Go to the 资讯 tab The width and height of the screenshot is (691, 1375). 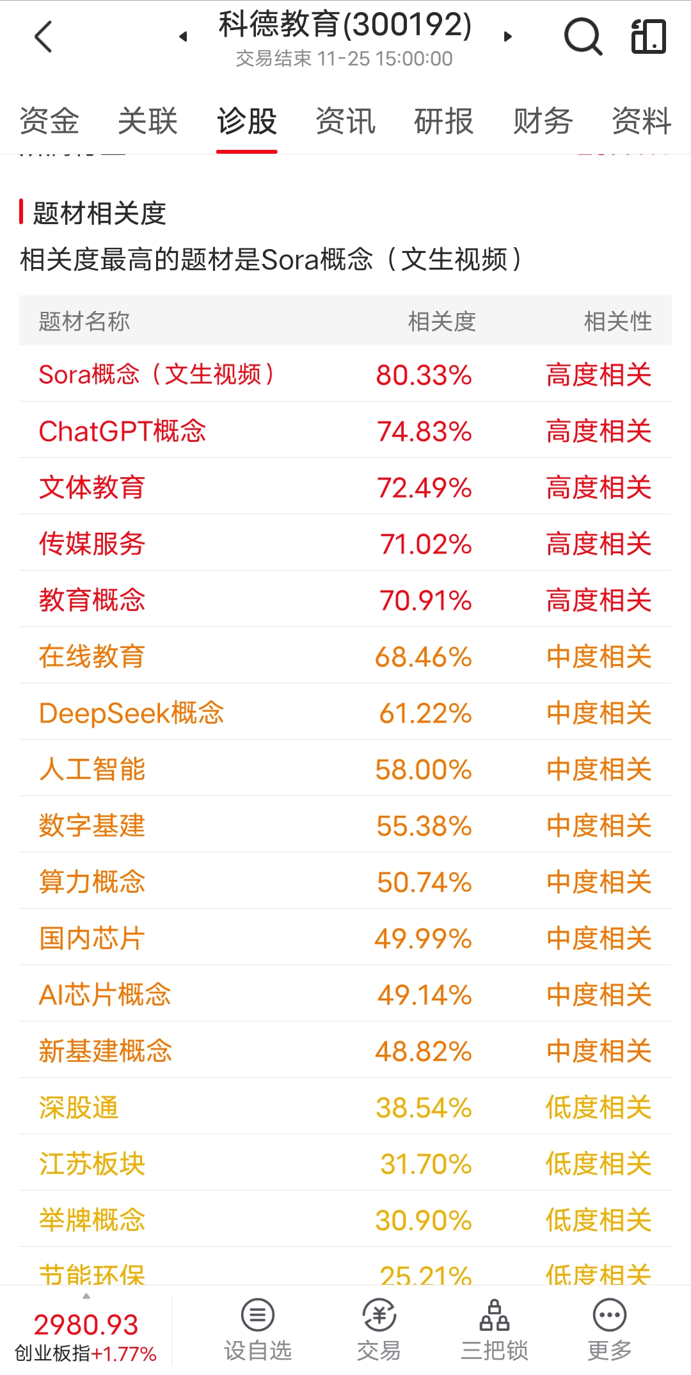[x=345, y=122]
